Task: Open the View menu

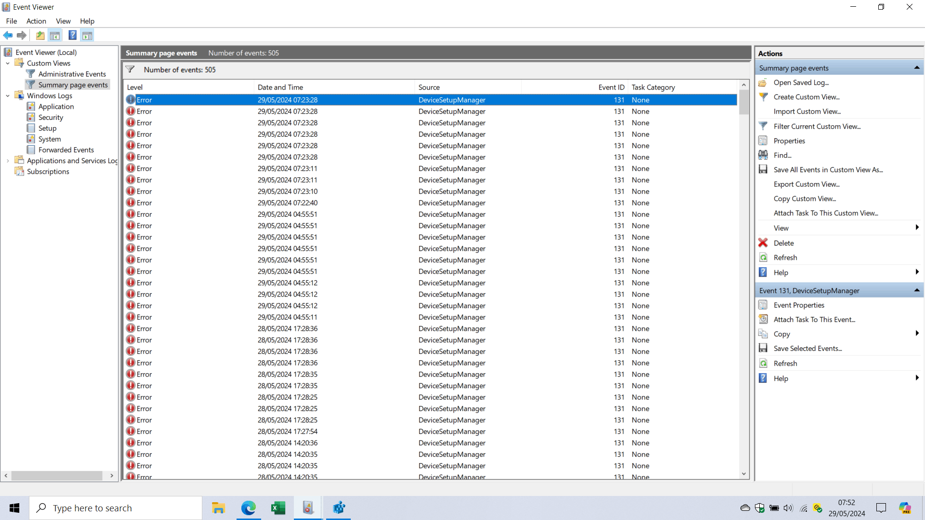Action: point(63,21)
